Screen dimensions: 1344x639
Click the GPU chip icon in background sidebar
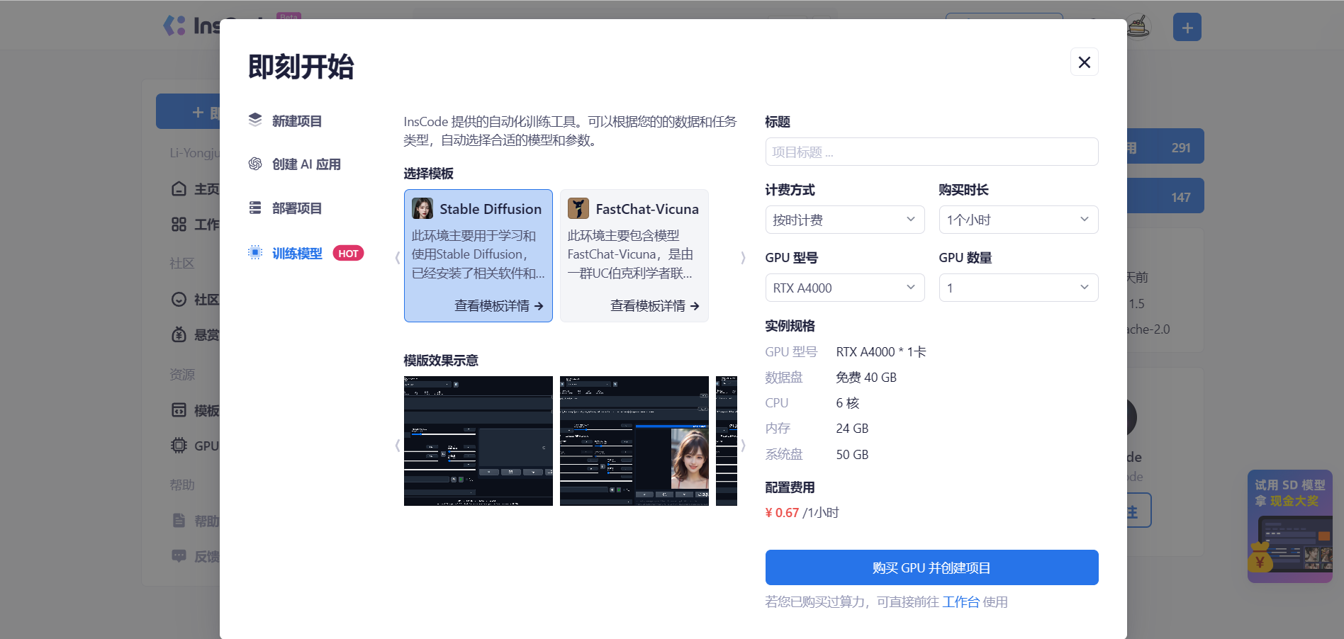[x=179, y=446]
